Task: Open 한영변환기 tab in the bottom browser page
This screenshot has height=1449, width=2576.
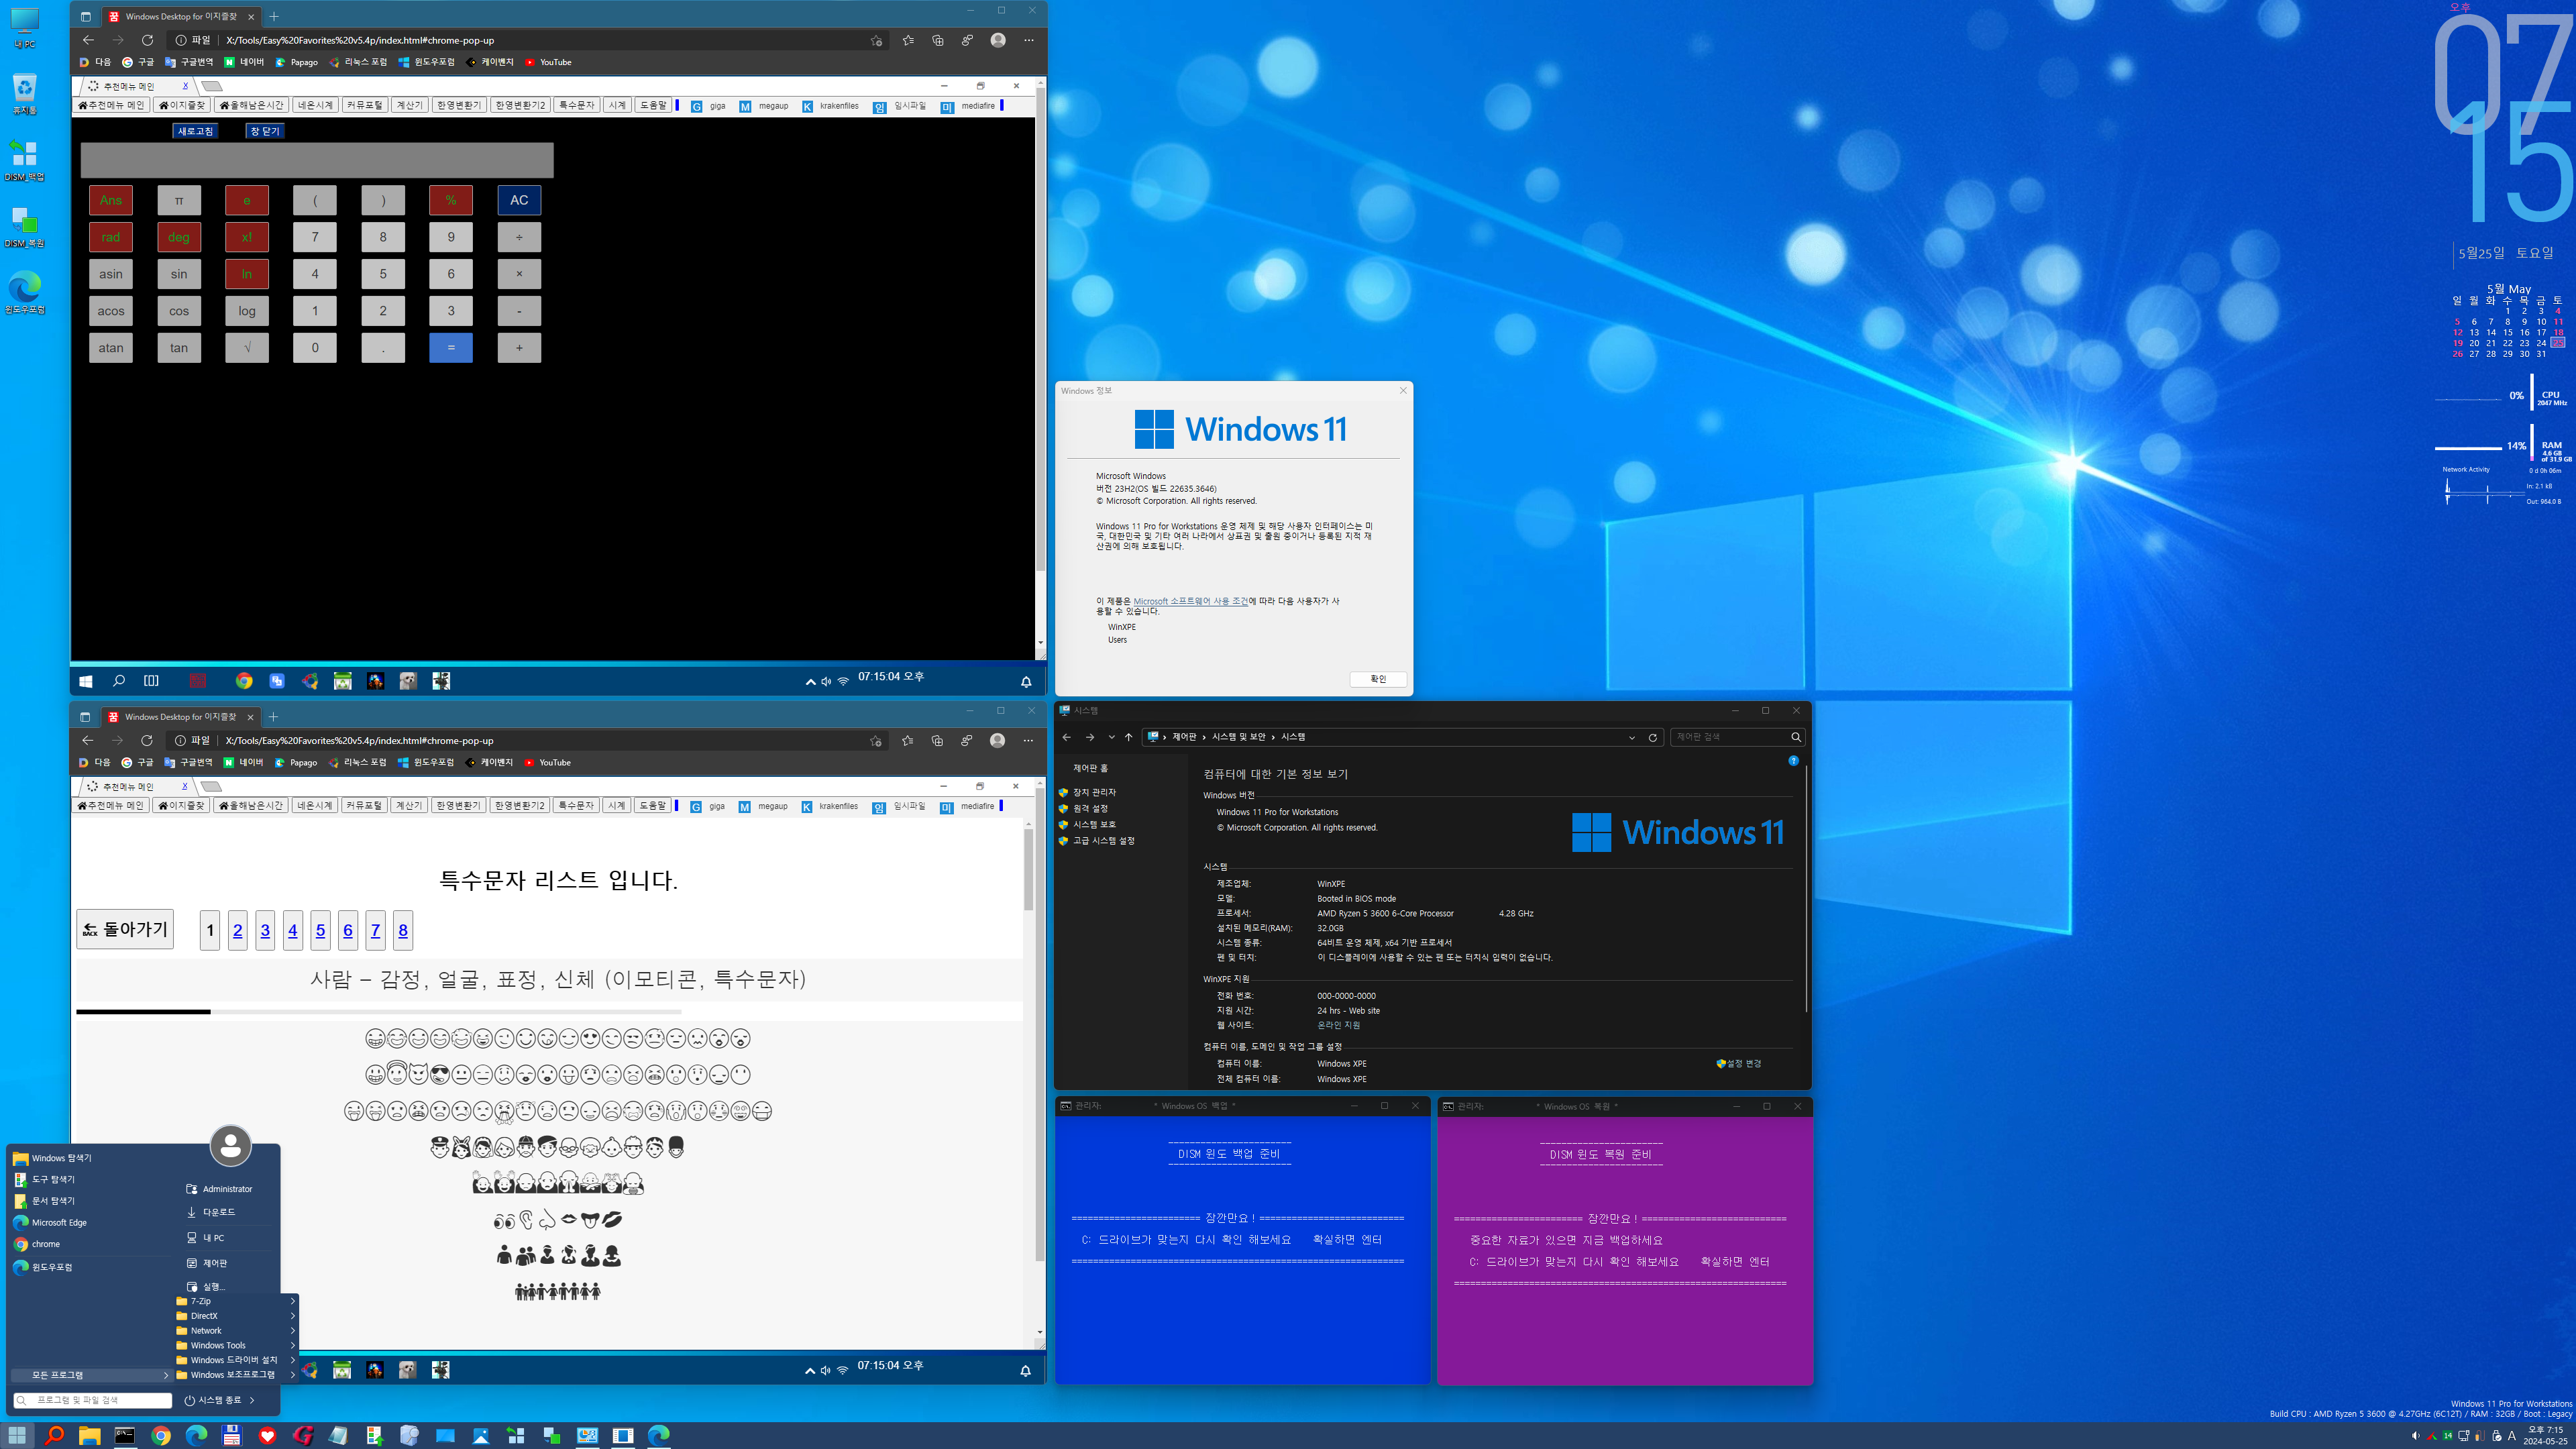Action: point(459,805)
